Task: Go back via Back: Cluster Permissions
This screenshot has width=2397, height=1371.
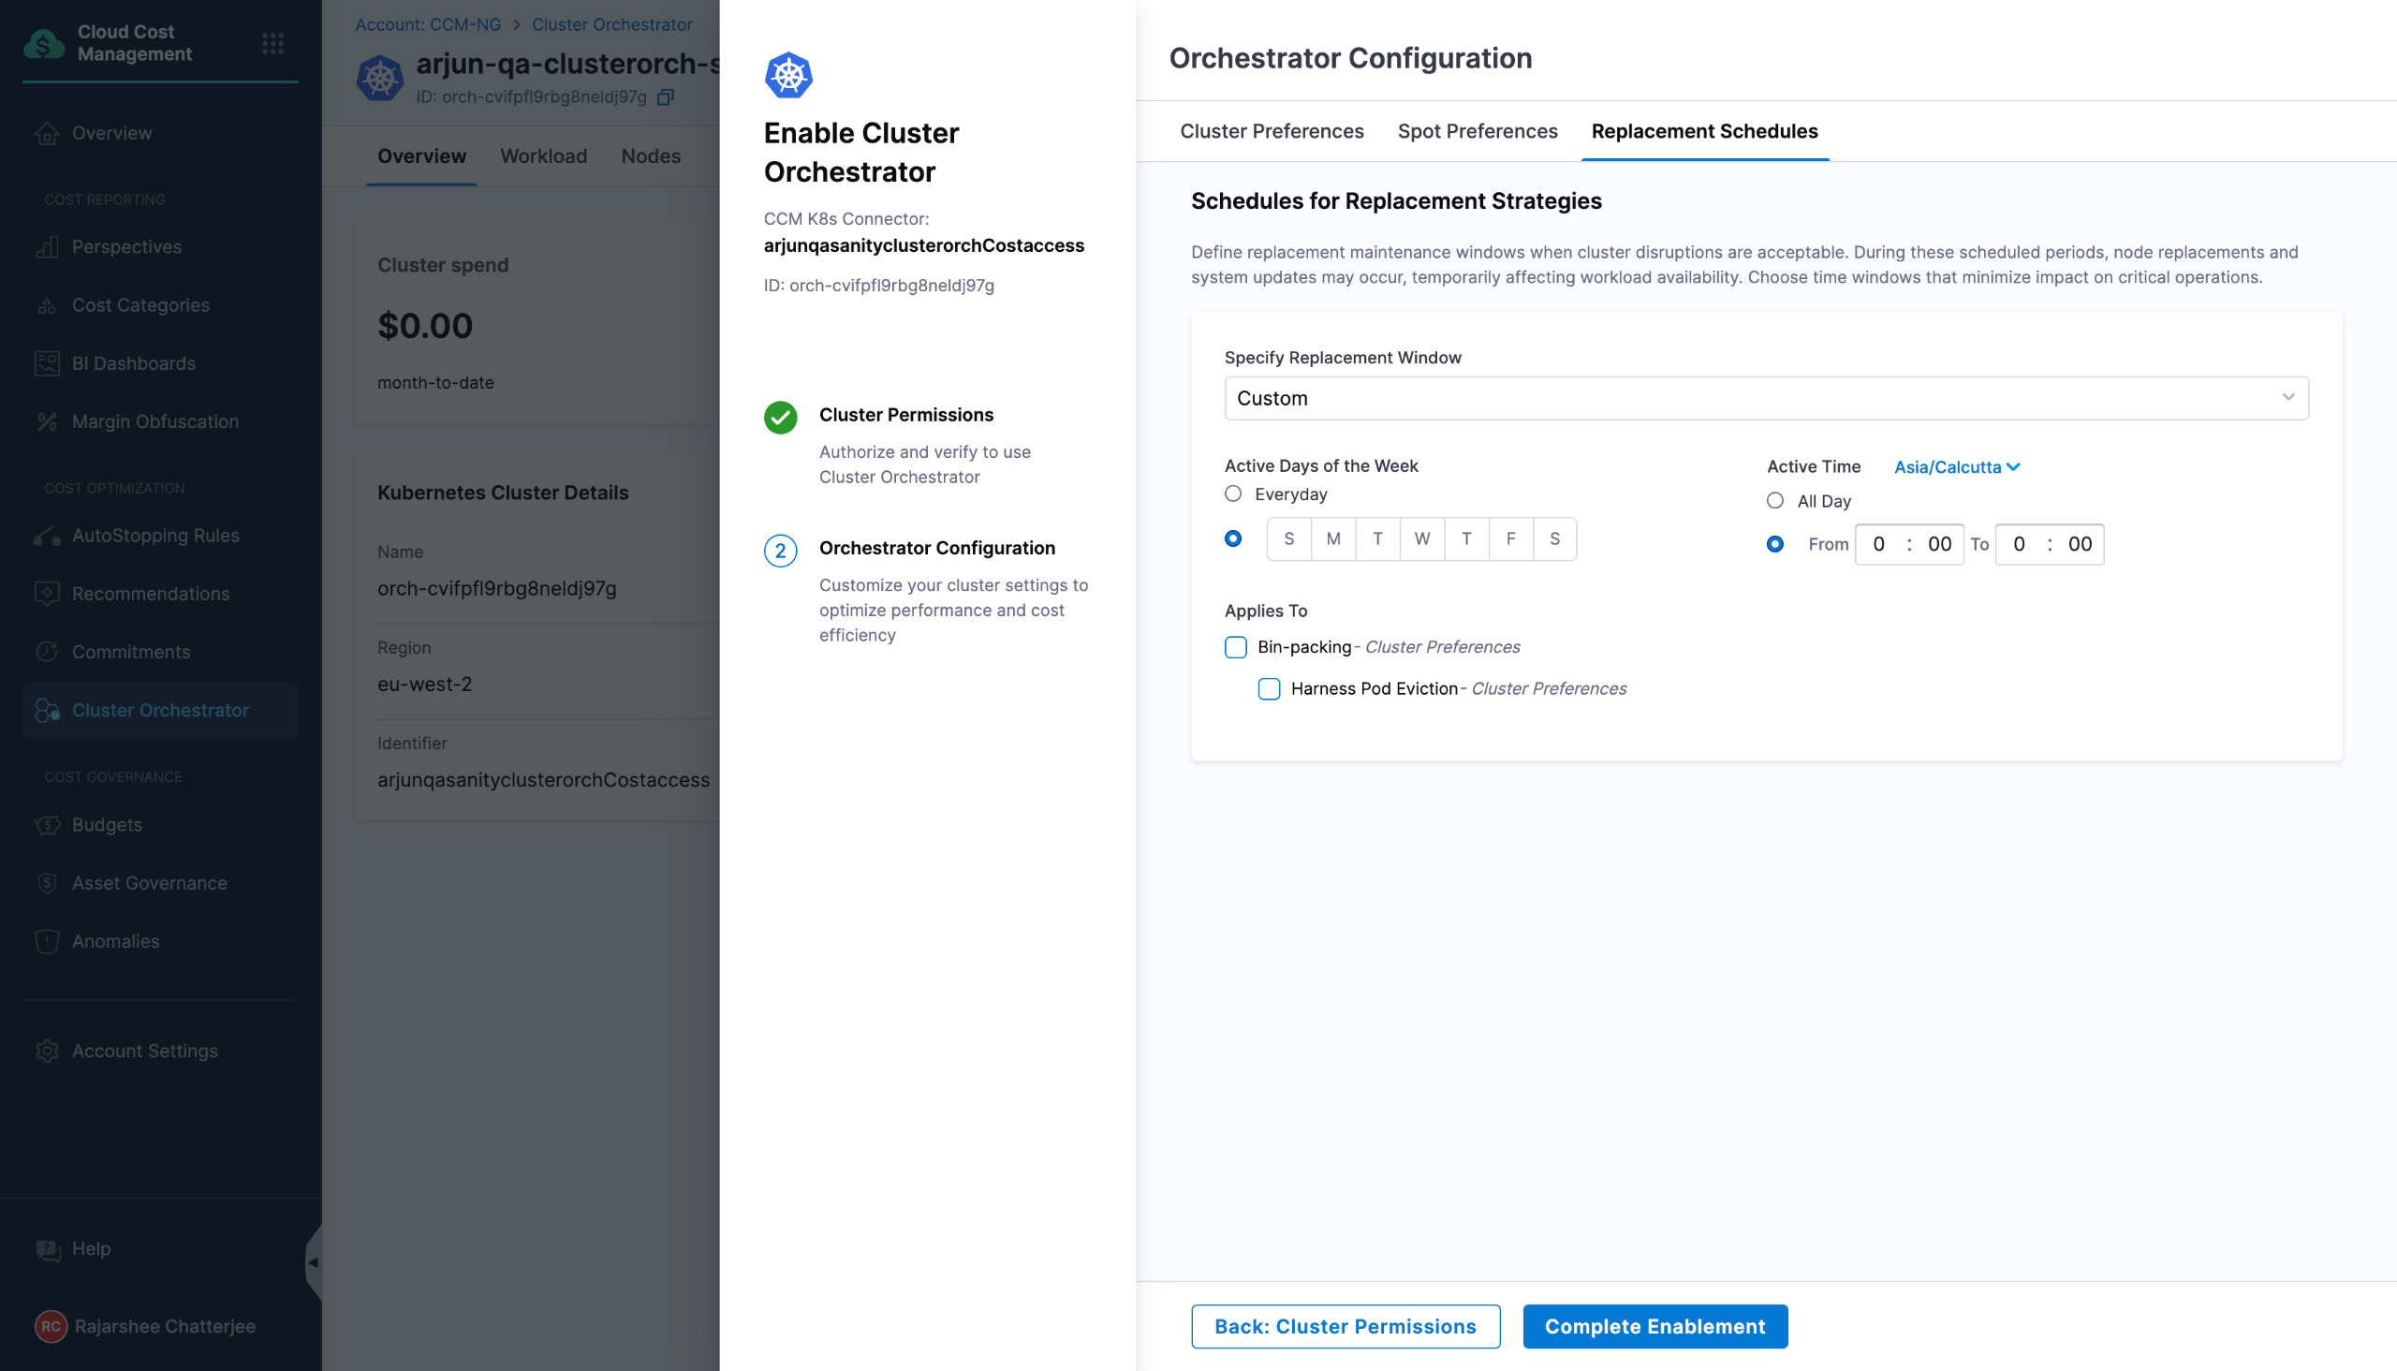Action: [x=1345, y=1326]
